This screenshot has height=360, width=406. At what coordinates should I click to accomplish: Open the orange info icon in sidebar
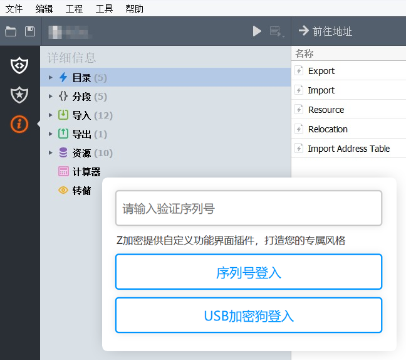point(19,124)
